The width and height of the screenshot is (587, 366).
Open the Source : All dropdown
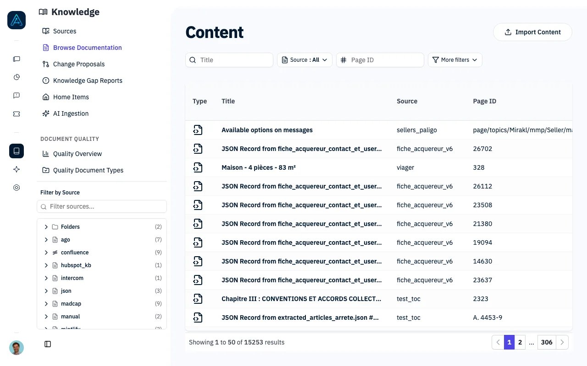pos(305,60)
